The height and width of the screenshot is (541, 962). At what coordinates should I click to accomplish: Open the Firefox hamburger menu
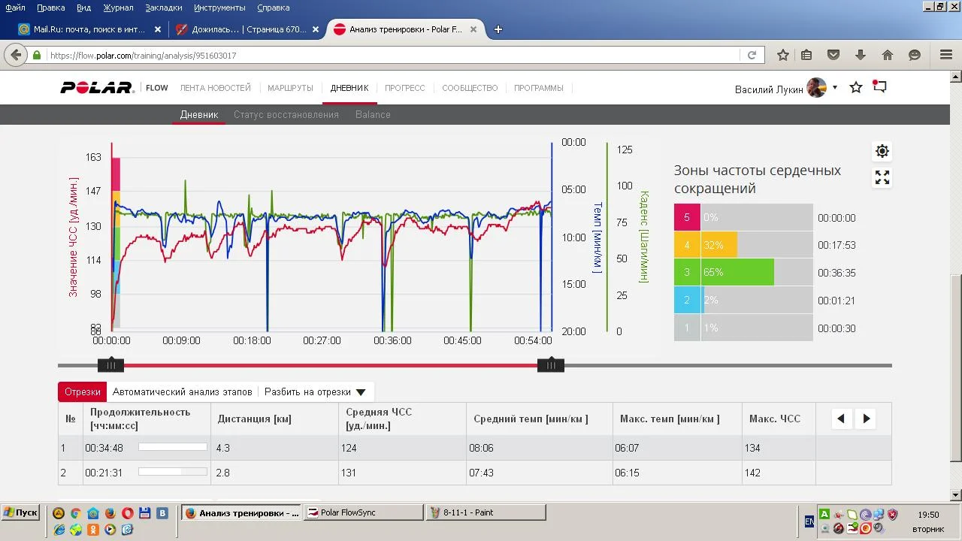(946, 55)
